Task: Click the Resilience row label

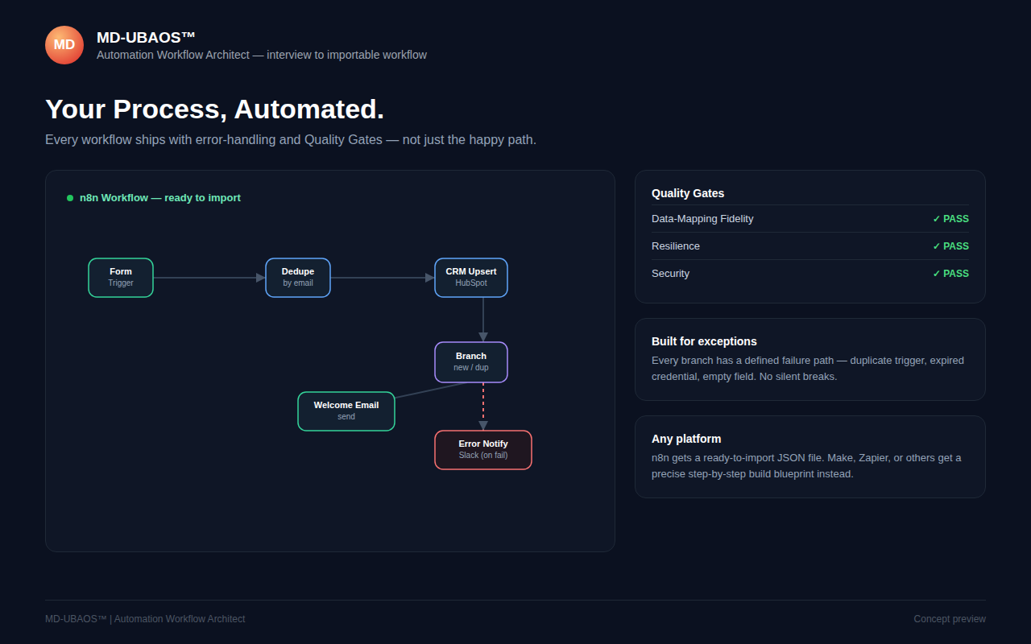Action: pos(676,246)
